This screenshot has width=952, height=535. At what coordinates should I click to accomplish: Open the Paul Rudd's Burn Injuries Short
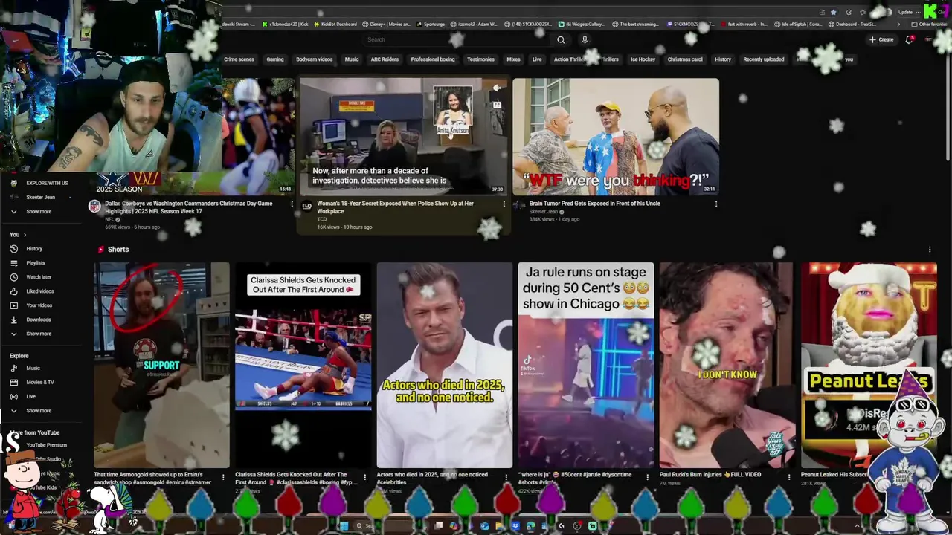tap(727, 365)
